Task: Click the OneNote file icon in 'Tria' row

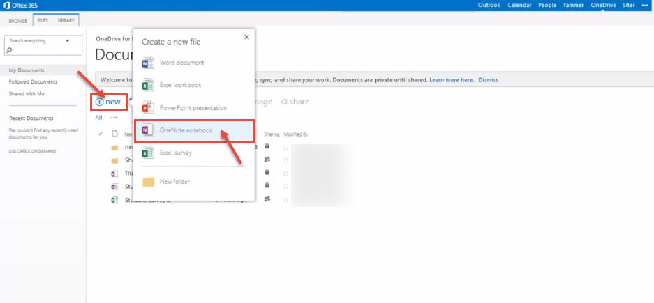Action: tap(114, 173)
